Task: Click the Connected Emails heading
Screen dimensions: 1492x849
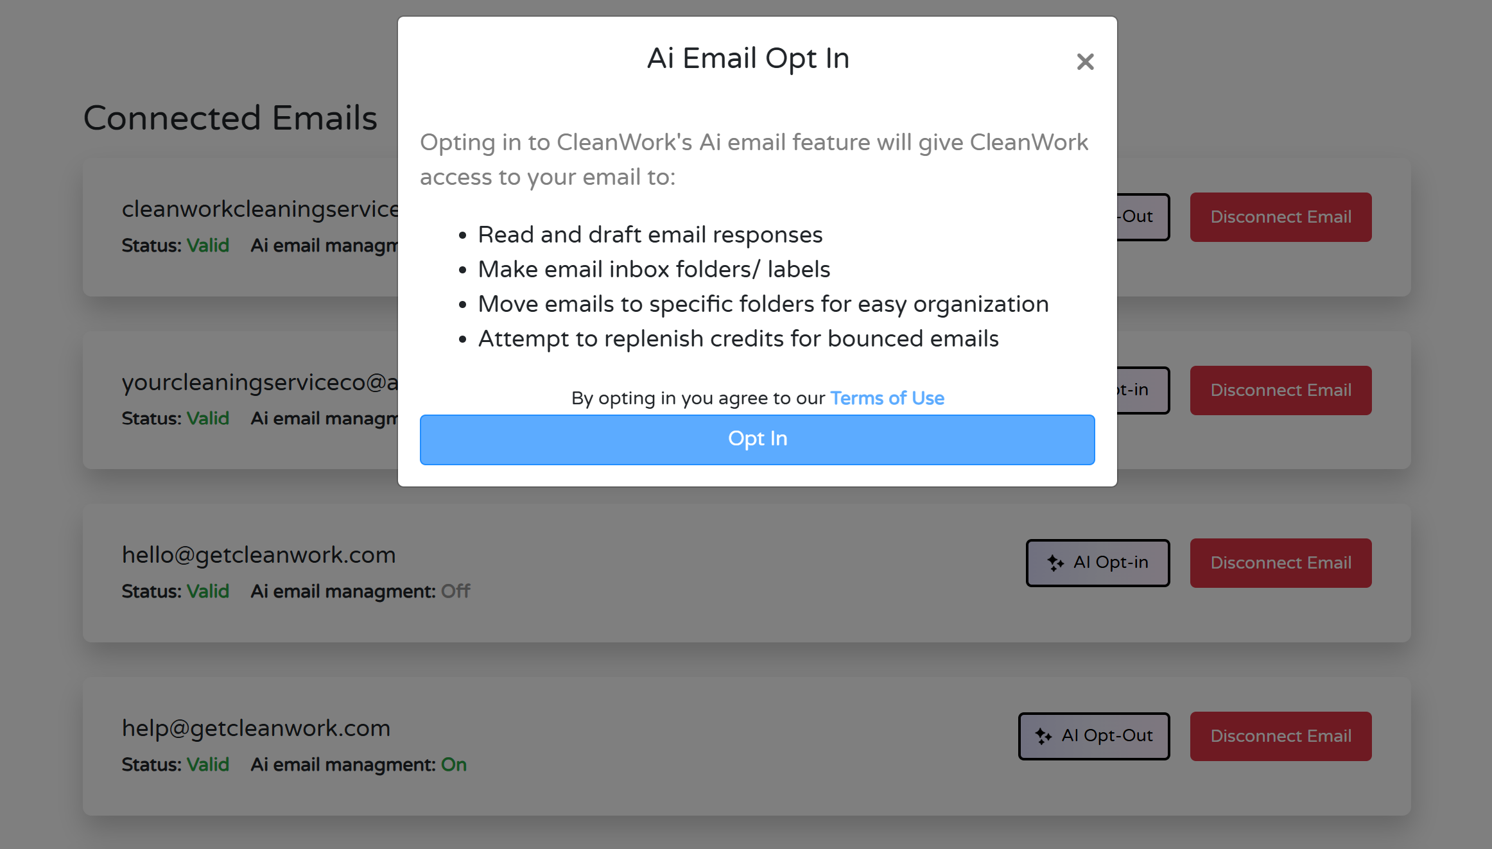Action: (230, 118)
